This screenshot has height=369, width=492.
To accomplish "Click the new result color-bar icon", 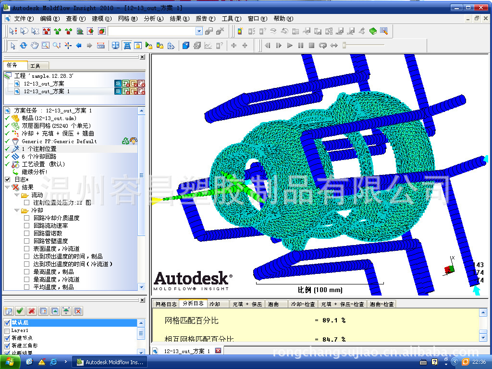I will [x=240, y=31].
